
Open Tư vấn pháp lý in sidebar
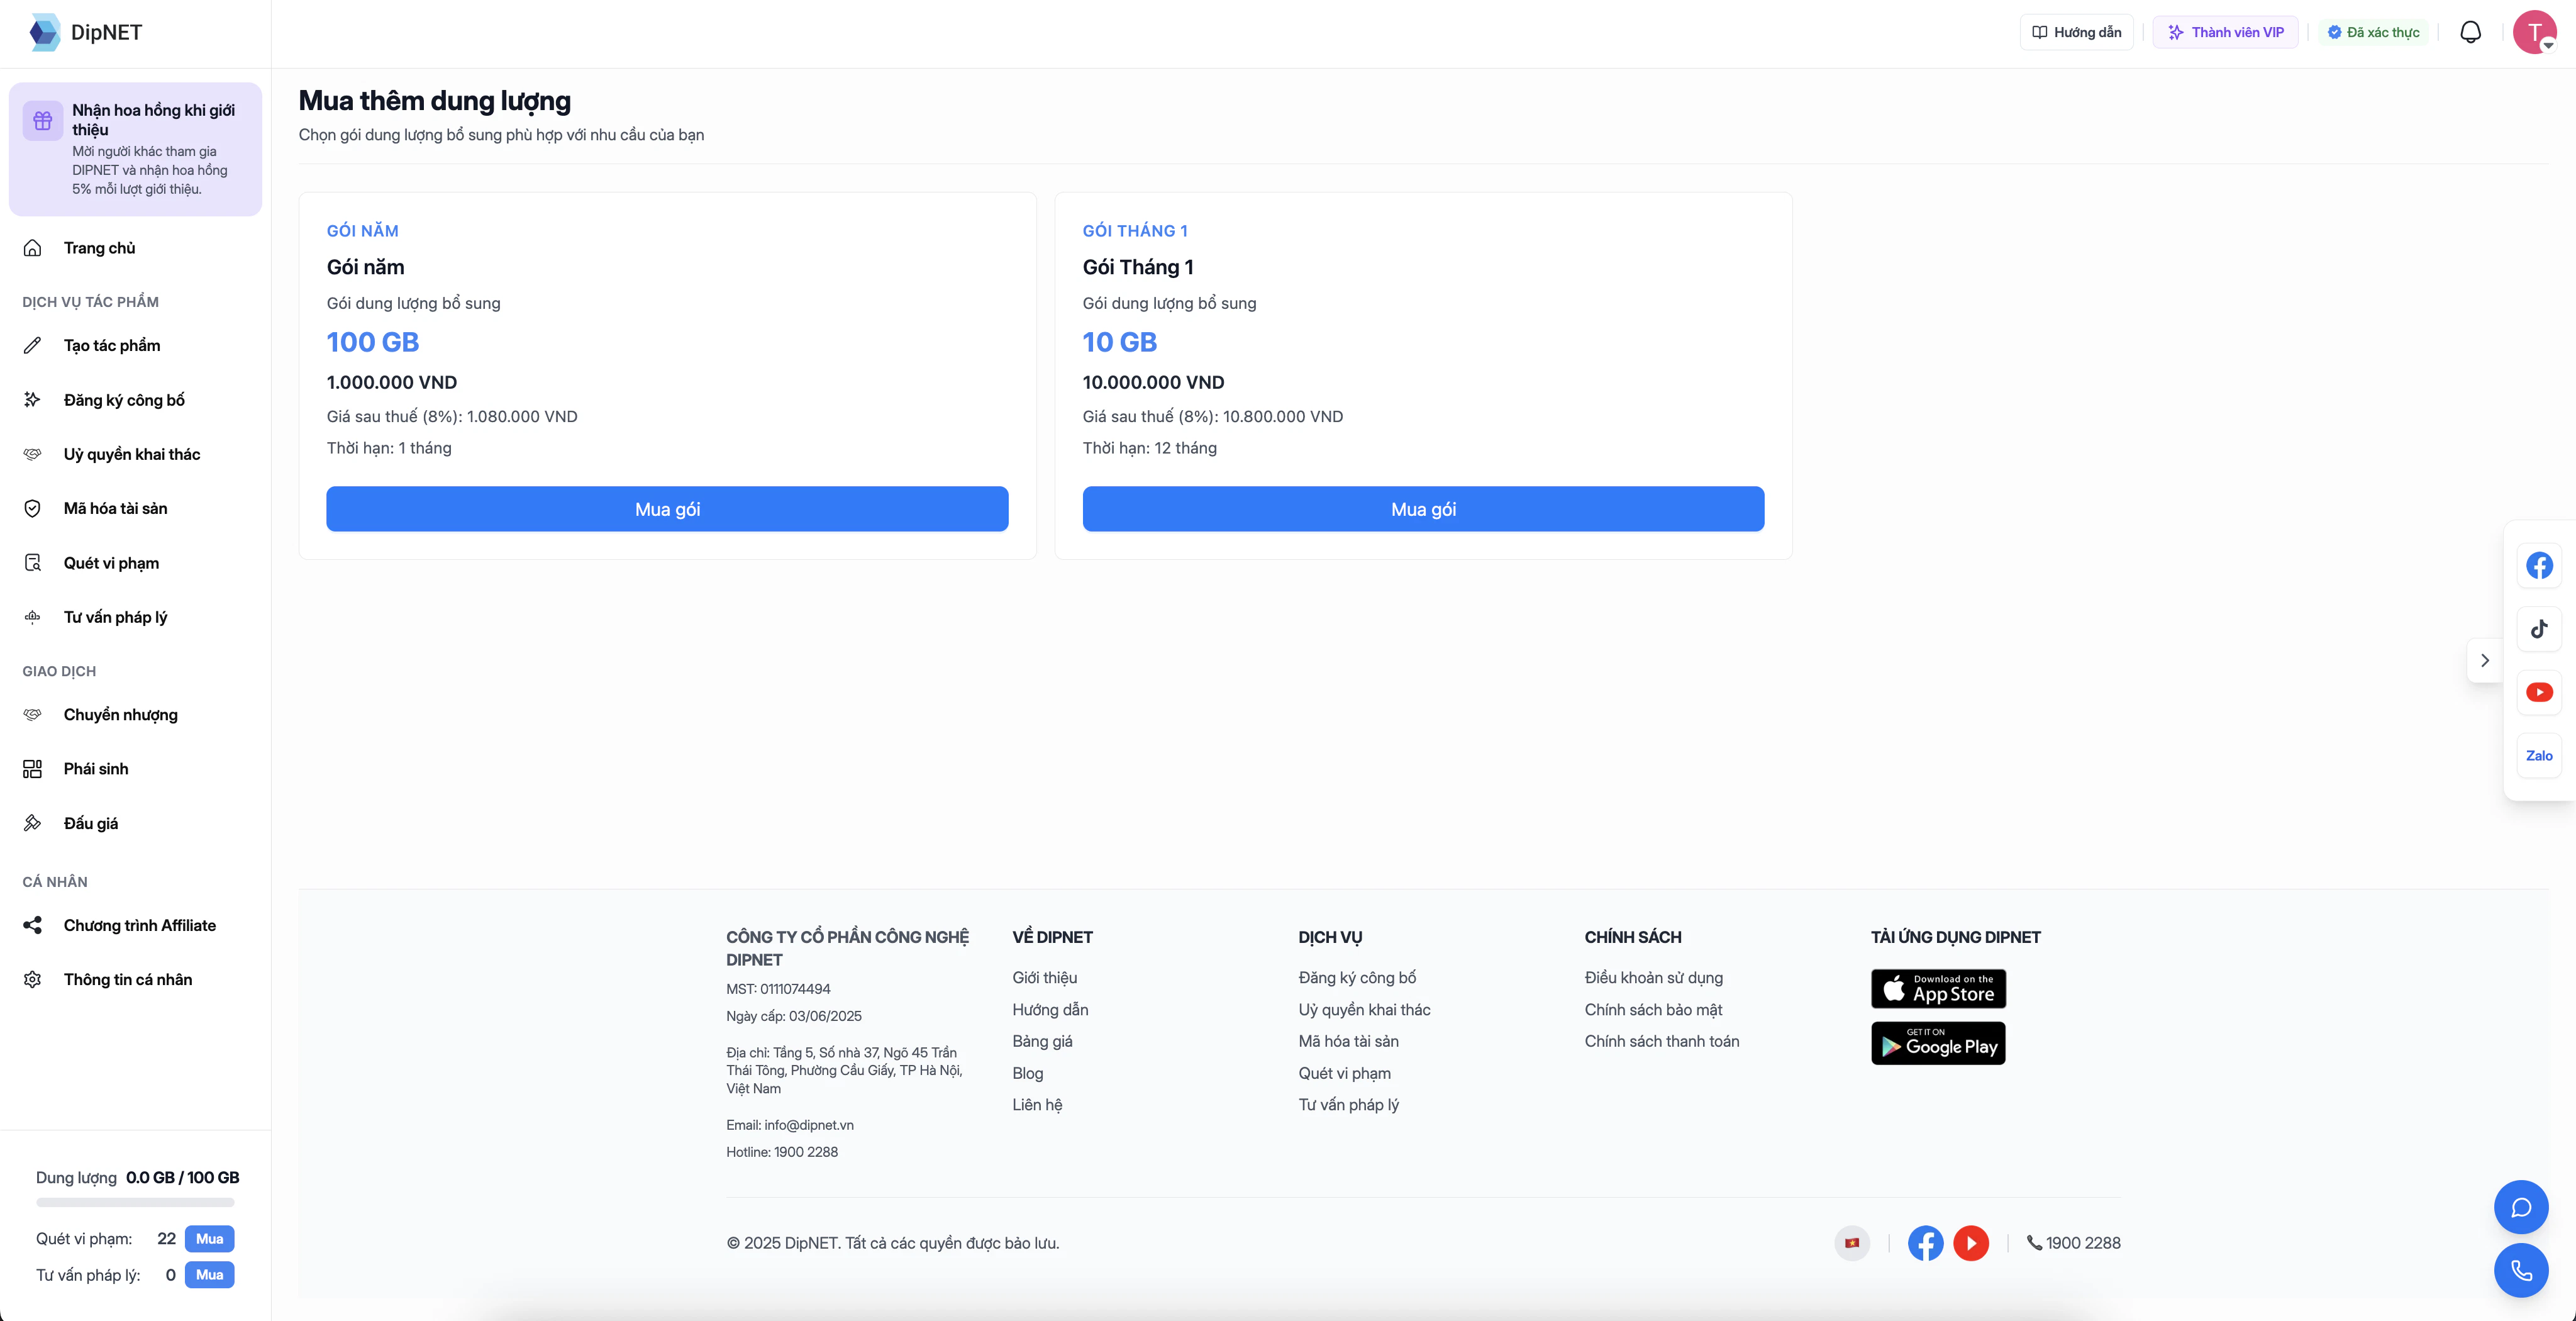(x=136, y=617)
